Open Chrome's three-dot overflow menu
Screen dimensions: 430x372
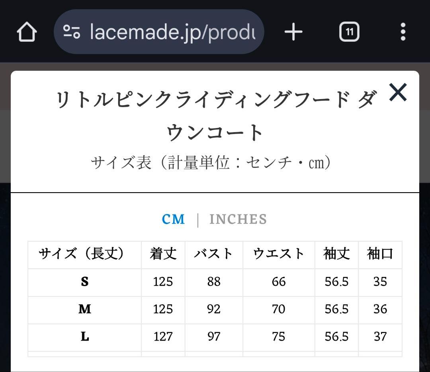pyautogui.click(x=403, y=32)
